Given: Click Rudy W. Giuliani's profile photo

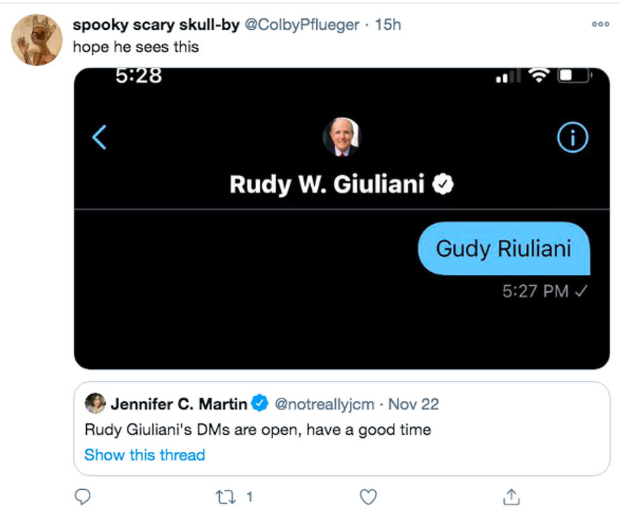Looking at the screenshot, I should (342, 137).
